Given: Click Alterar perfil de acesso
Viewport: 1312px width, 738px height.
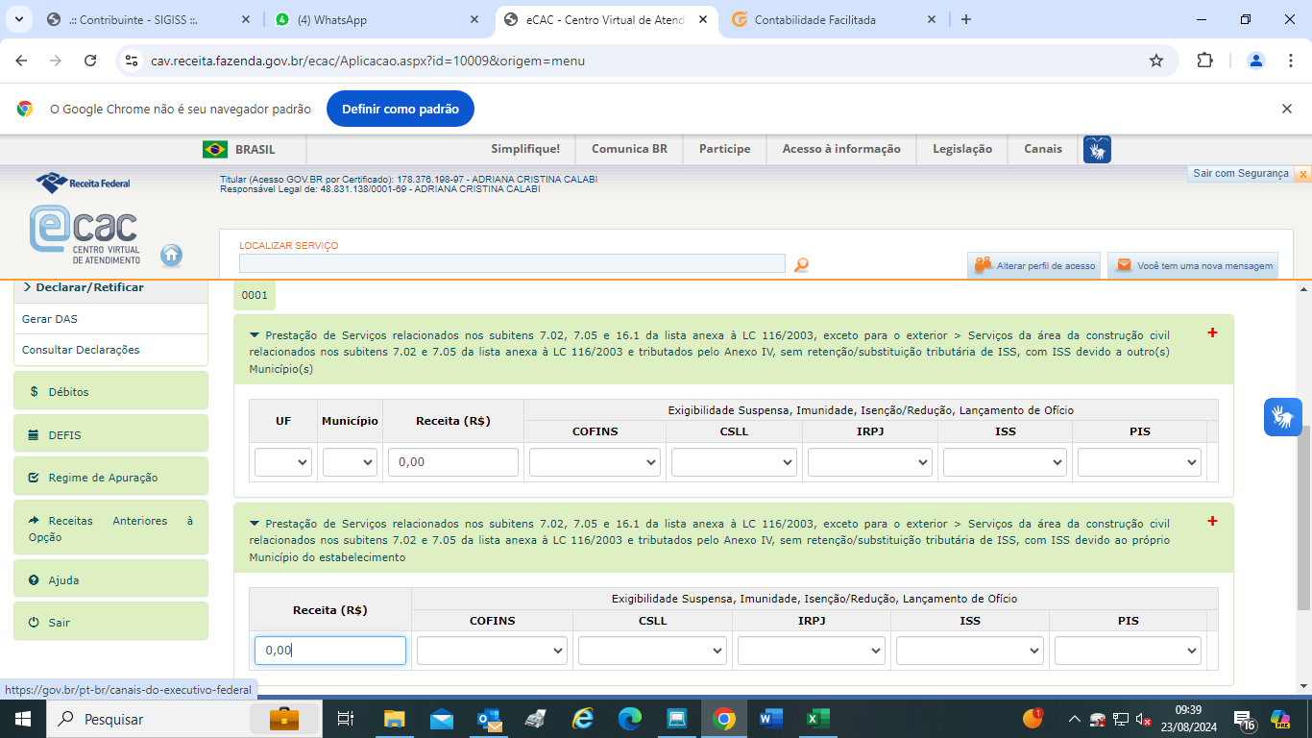Looking at the screenshot, I should (1034, 265).
